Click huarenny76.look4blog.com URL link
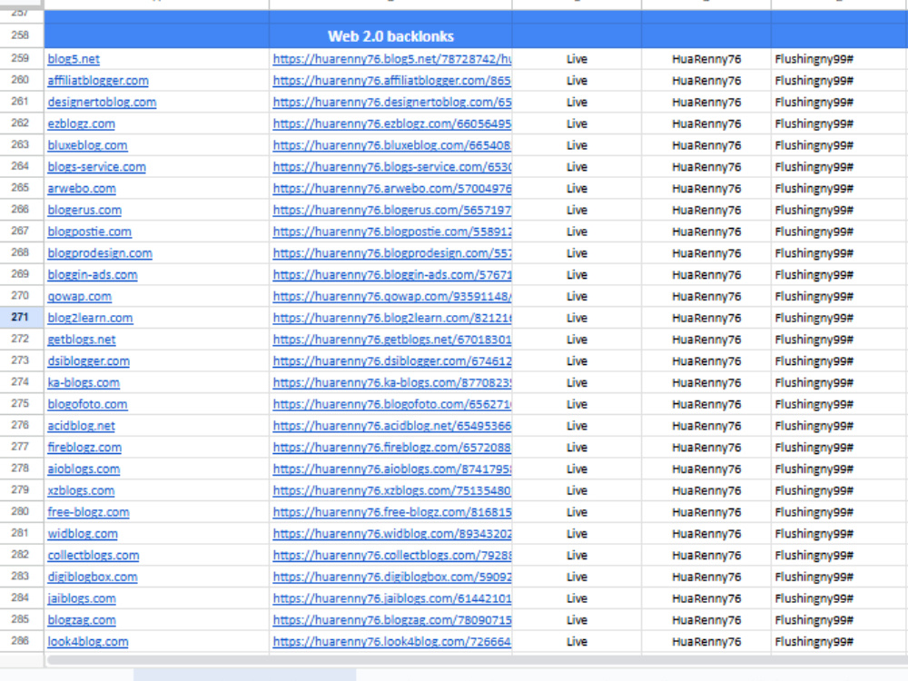The height and width of the screenshot is (681, 908). click(392, 641)
